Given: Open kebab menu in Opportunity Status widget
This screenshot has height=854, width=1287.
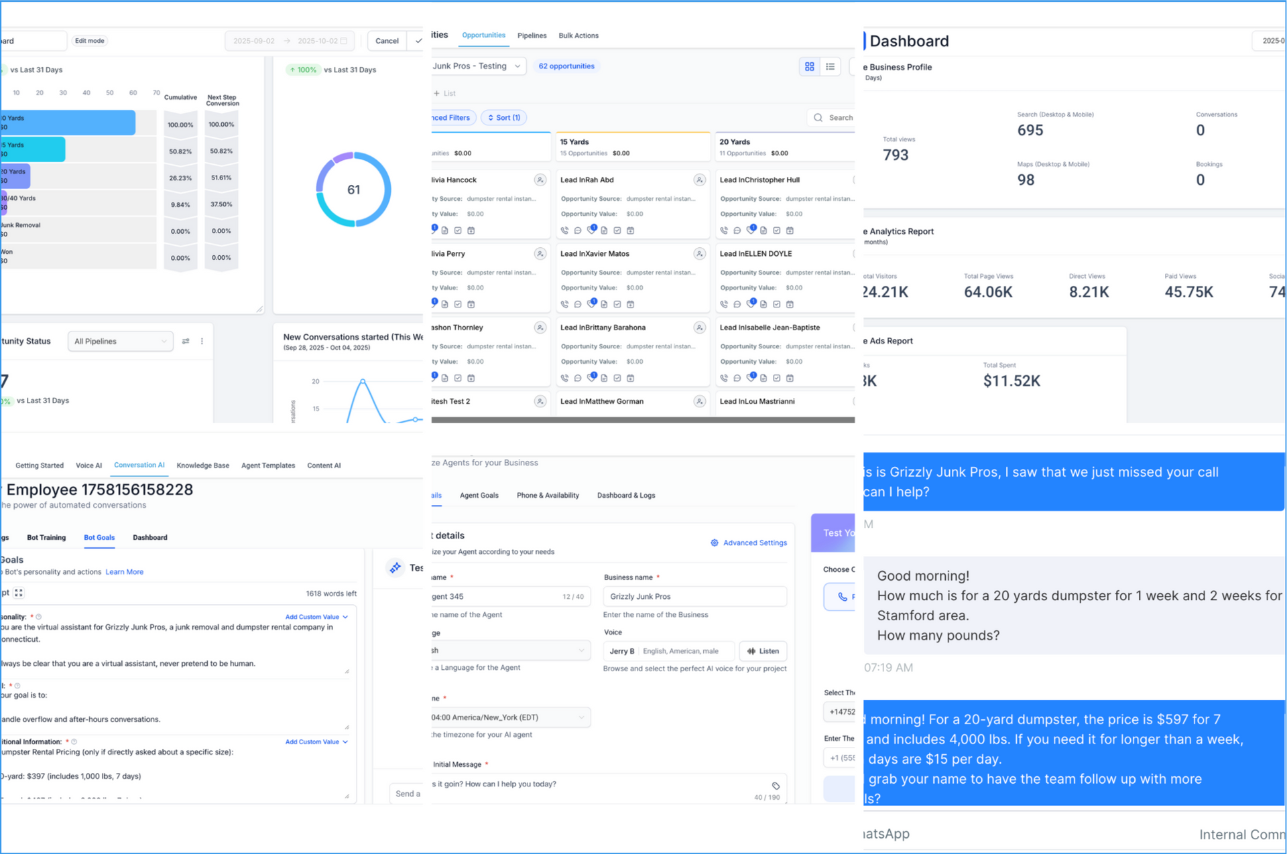Looking at the screenshot, I should (202, 342).
